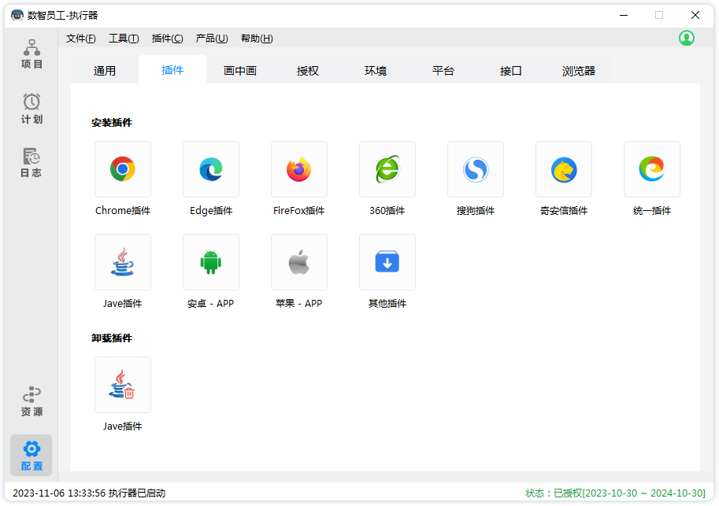
Task: Select the FireFox插件 icon
Action: (299, 169)
